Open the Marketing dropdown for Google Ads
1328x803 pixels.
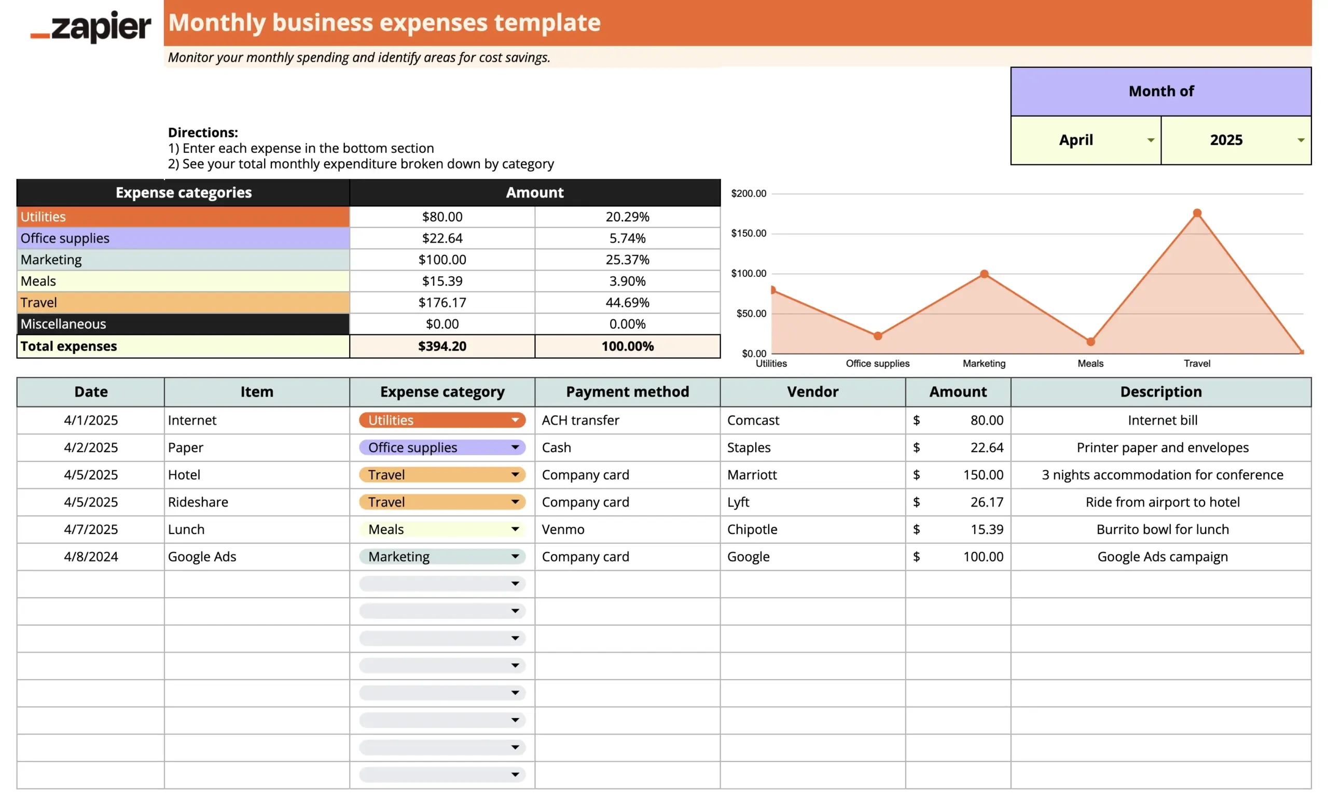[516, 556]
